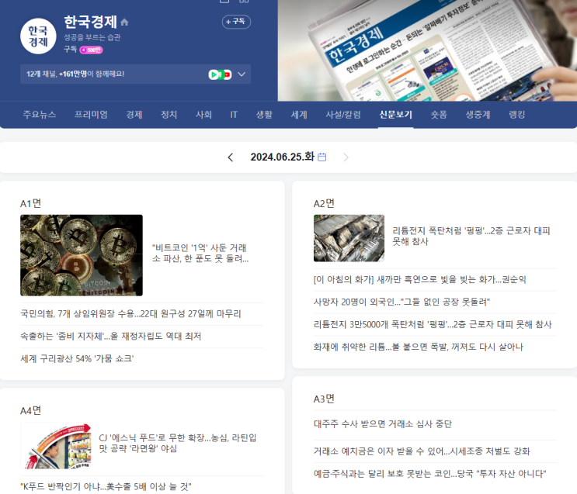Viewport: 577px width, 494px height.
Task: Open the 프리미엄 tab
Action: click(91, 115)
